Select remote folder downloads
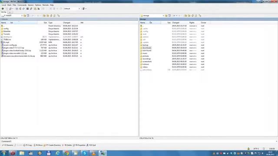The image size is (278, 156). (147, 48)
